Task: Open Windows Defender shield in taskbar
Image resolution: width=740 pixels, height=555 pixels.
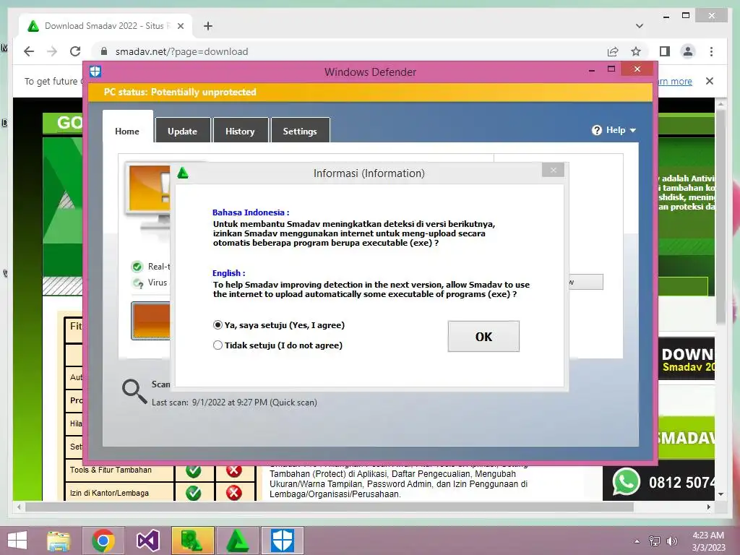Action: click(x=283, y=541)
